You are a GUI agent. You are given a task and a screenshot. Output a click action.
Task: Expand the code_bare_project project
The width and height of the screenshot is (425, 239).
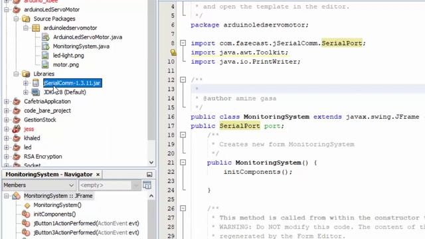(x=6, y=111)
